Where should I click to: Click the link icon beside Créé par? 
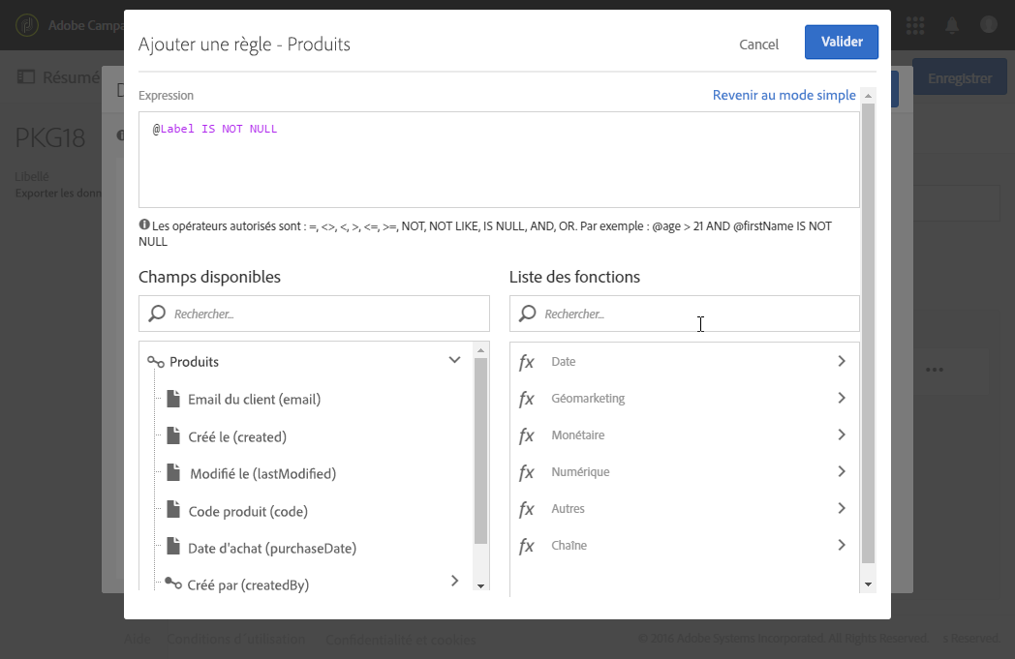(x=172, y=584)
